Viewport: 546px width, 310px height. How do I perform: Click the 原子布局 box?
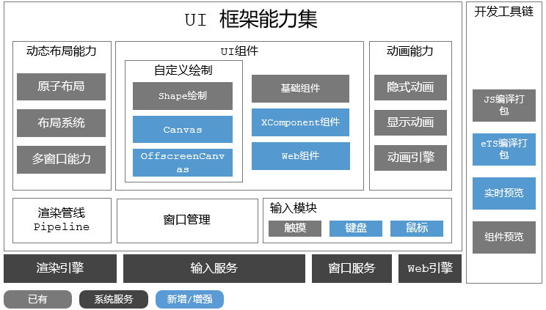click(x=62, y=86)
